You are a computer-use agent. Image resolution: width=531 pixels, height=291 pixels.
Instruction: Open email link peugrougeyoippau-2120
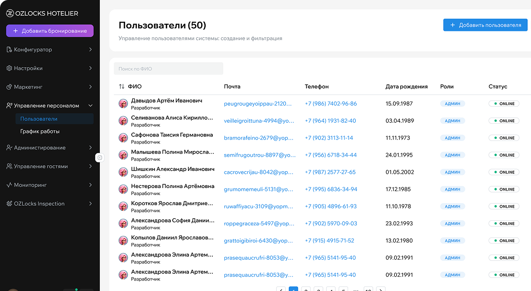[x=258, y=104]
